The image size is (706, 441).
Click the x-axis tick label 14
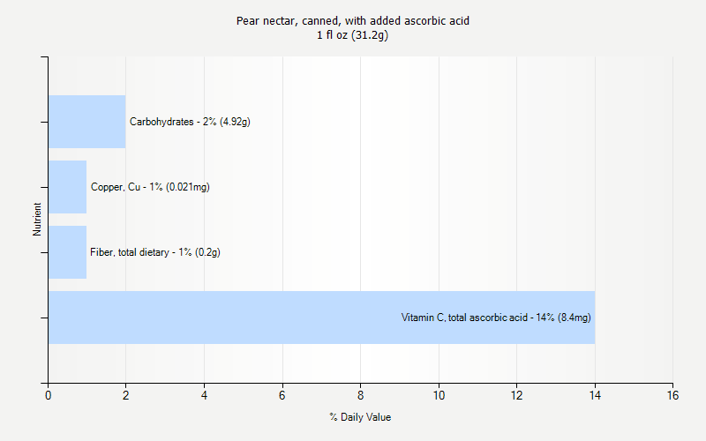pyautogui.click(x=595, y=396)
